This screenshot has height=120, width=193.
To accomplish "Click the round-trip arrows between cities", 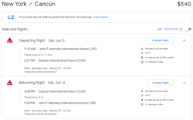I will click(30, 4).
